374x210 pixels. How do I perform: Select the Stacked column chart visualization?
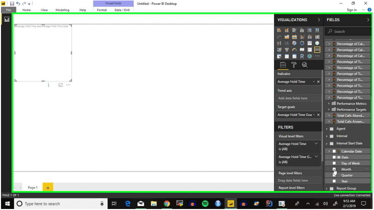(286, 30)
